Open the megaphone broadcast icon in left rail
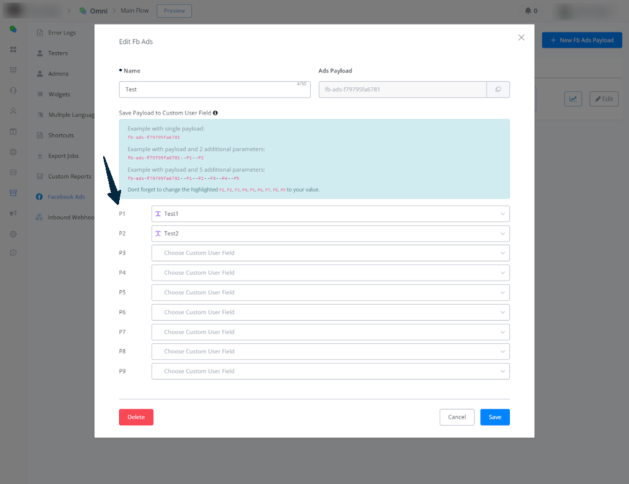Viewport: 629px width, 484px height. tap(14, 213)
